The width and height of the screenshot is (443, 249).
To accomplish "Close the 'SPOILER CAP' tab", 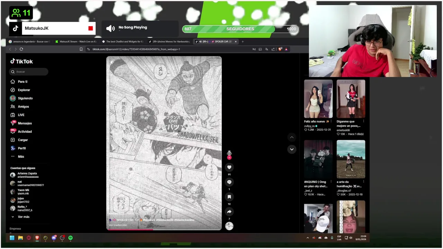I will (x=236, y=41).
